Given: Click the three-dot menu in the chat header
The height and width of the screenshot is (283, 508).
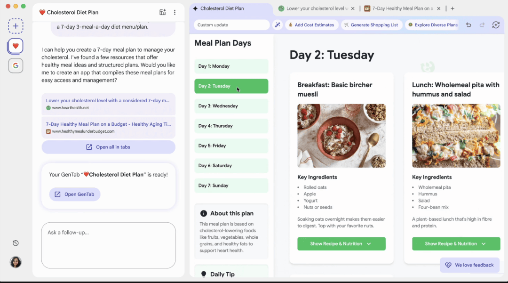Looking at the screenshot, I should click(175, 12).
